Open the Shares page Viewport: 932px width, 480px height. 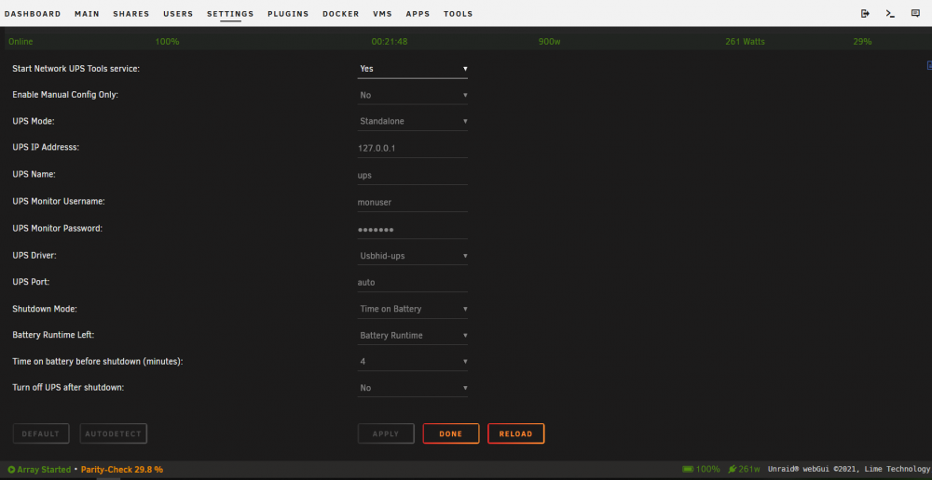(x=130, y=14)
